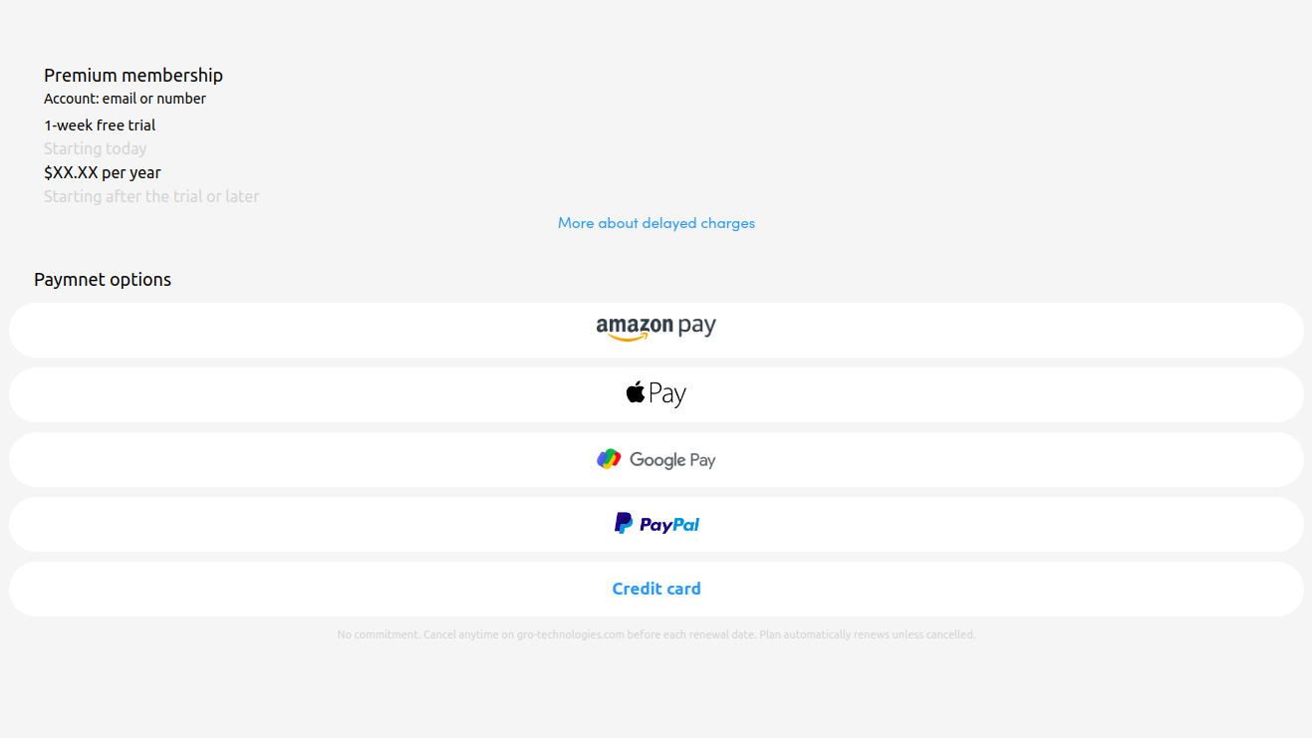Click the $XX.XX per year price
Viewport: 1312px width, 738px height.
click(x=103, y=172)
